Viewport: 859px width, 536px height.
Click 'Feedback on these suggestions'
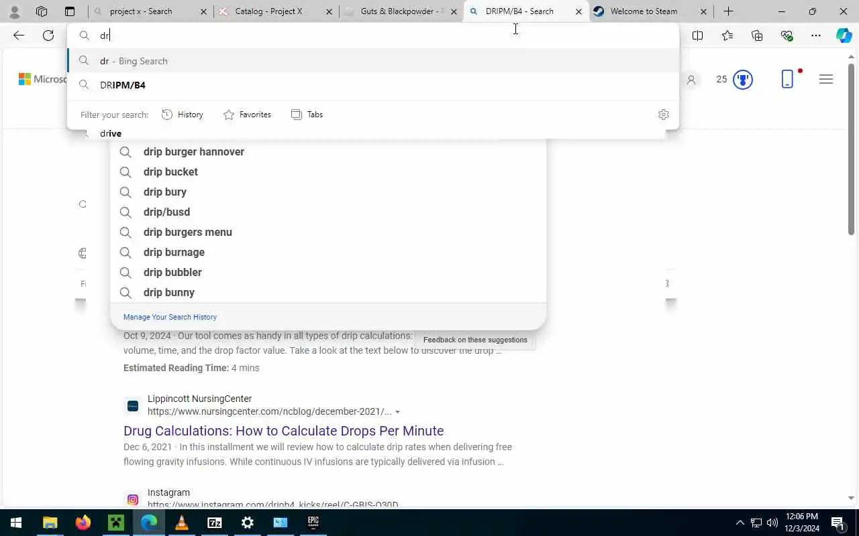(475, 340)
